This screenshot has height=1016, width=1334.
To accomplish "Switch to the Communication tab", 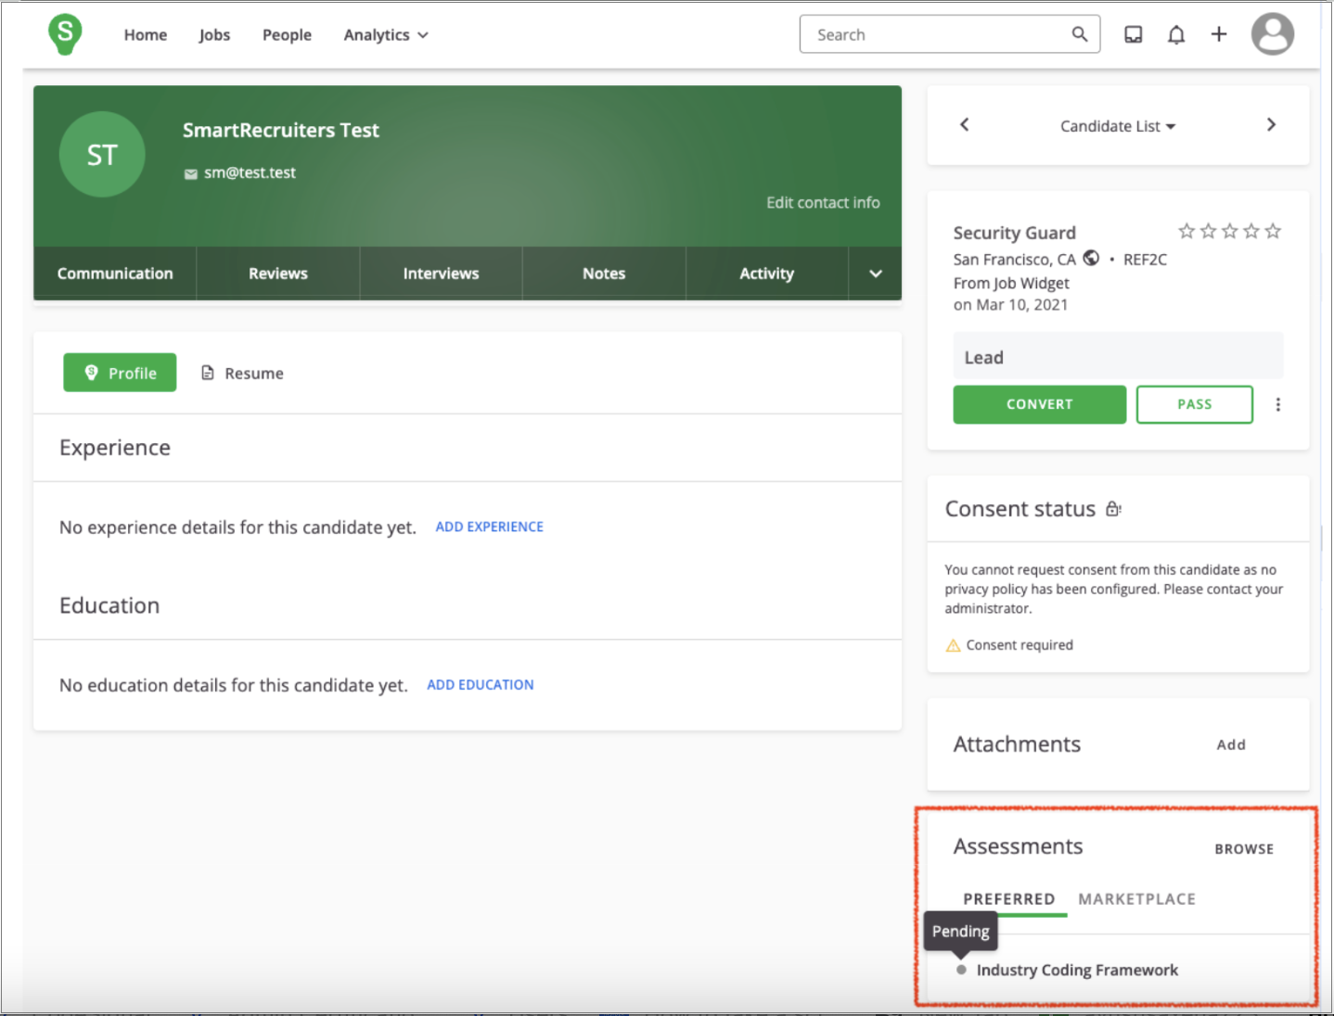I will pos(115,273).
